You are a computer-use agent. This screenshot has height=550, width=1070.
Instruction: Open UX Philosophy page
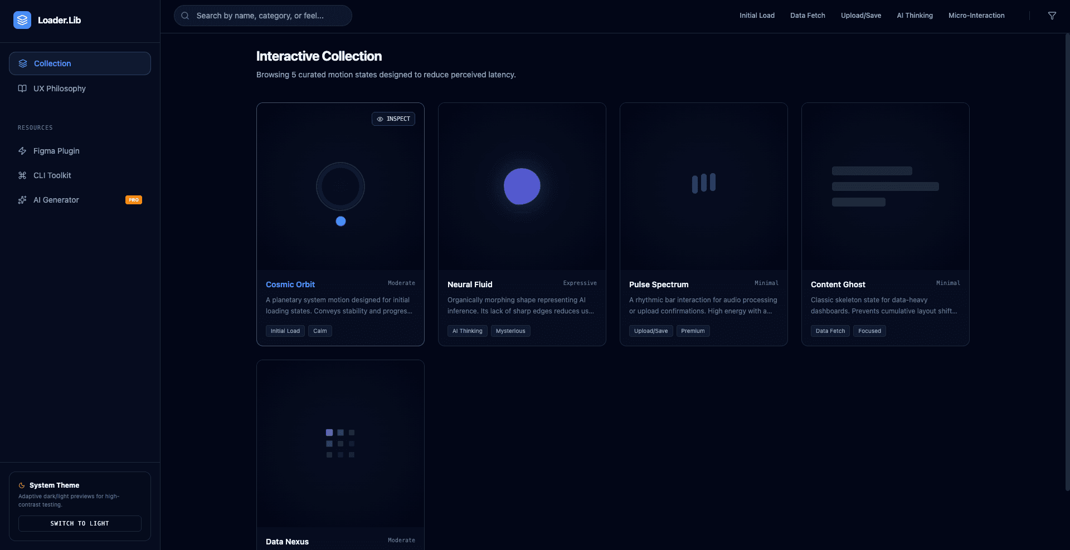tap(80, 89)
